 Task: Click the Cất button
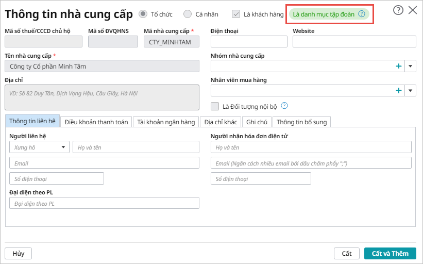point(347,253)
